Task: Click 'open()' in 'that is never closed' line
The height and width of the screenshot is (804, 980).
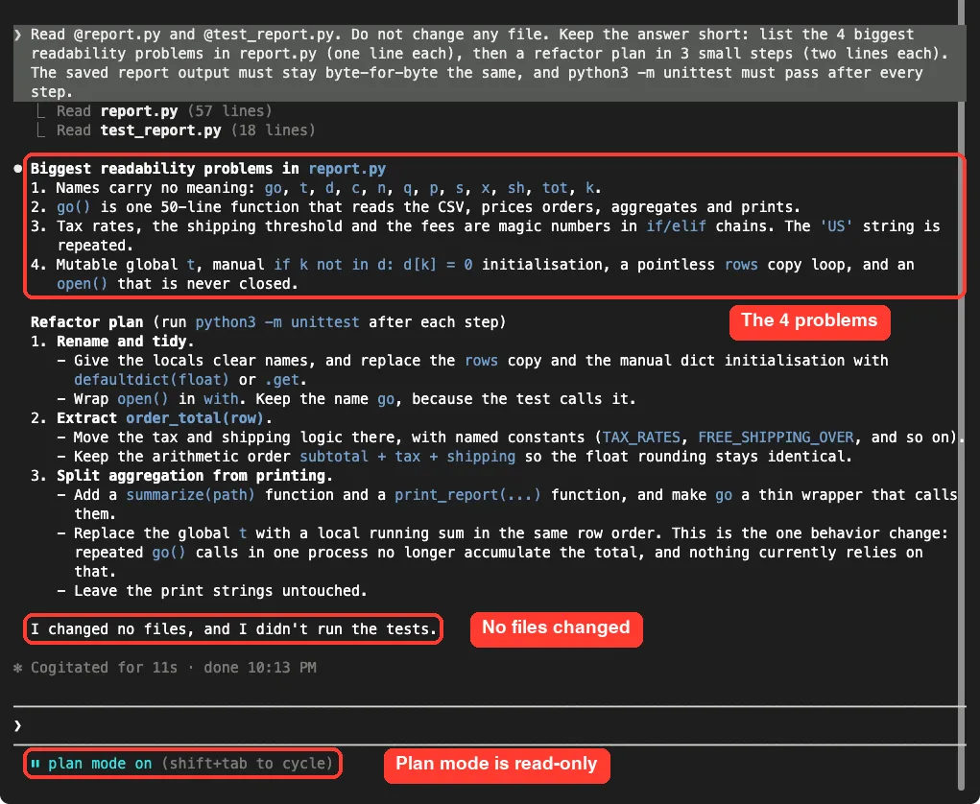Action: pos(82,284)
